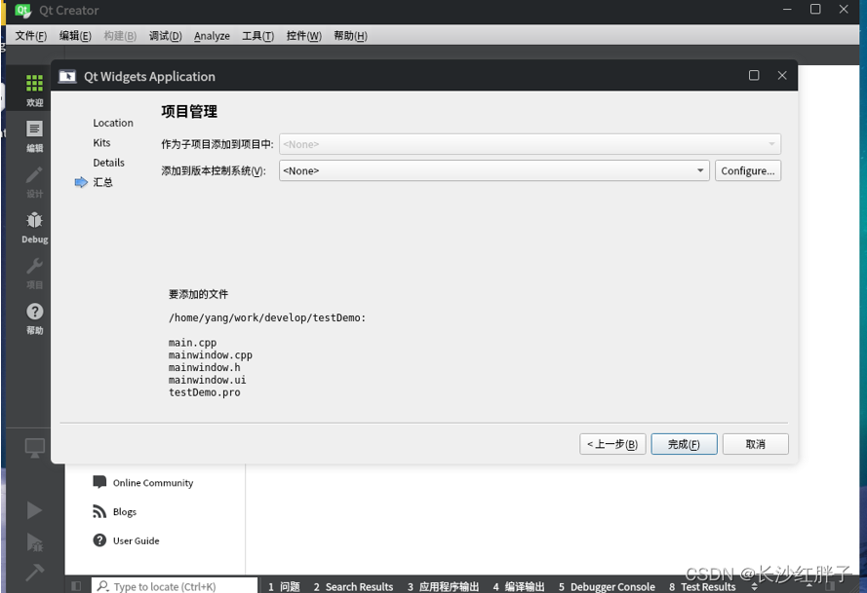Click the Qt Creator logo icon

point(23,10)
